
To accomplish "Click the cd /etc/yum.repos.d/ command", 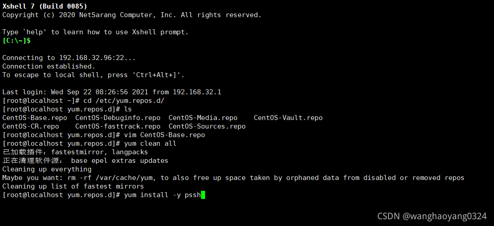I will pos(124,101).
